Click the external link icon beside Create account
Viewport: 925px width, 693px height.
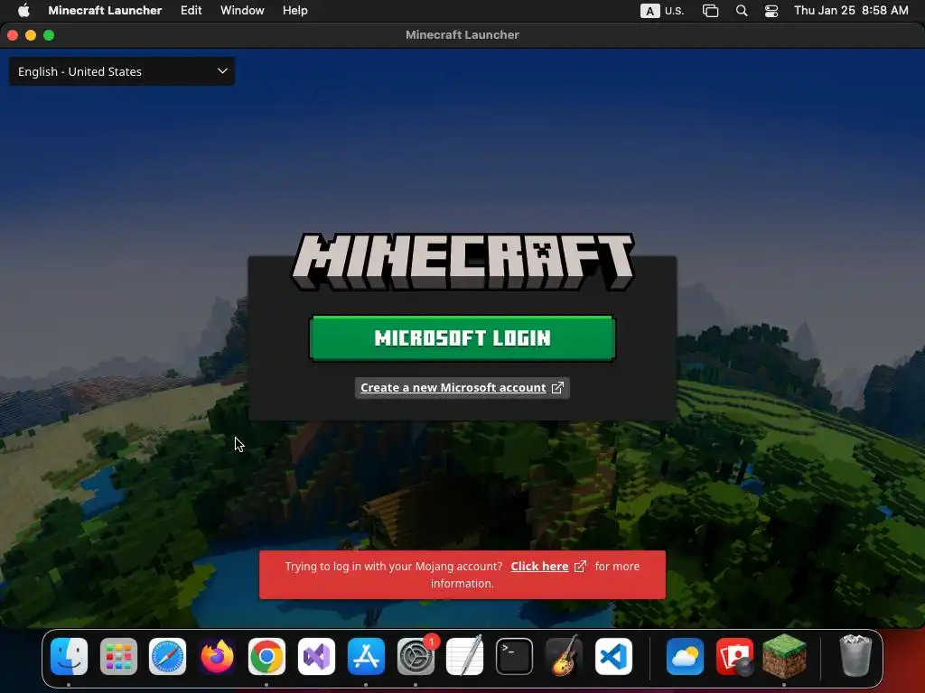pos(557,388)
